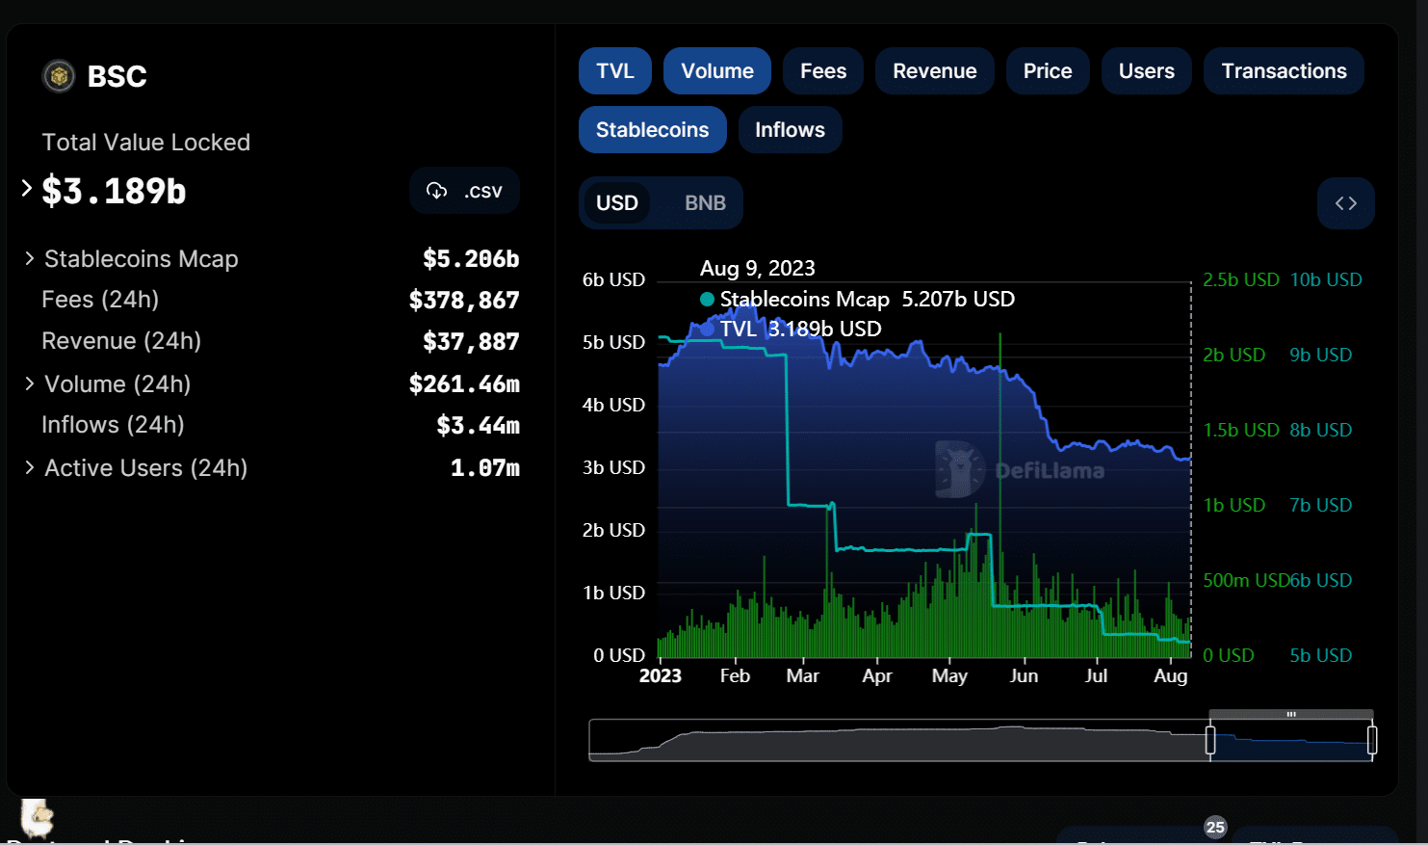Click the embed chart code icon
The height and width of the screenshot is (845, 1428).
click(x=1345, y=203)
